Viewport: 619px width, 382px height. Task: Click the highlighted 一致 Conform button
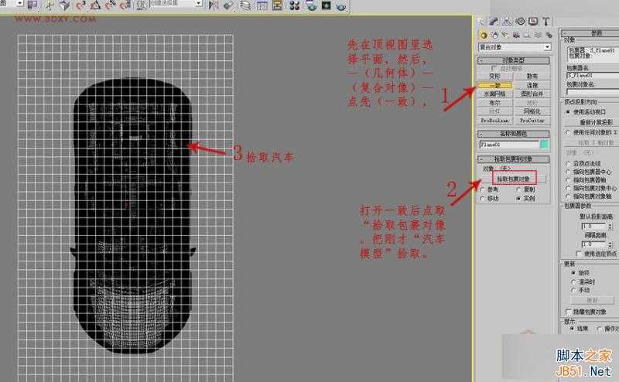click(x=495, y=85)
